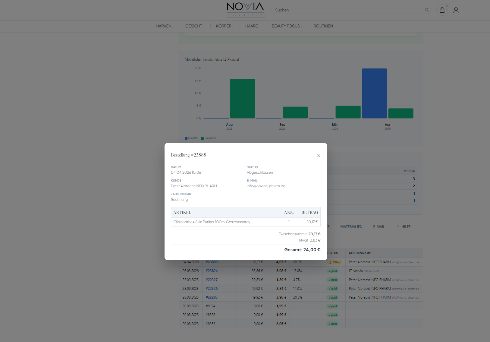Toggle the Umsatz legend color swatch
490x342 pixels.
186,138
